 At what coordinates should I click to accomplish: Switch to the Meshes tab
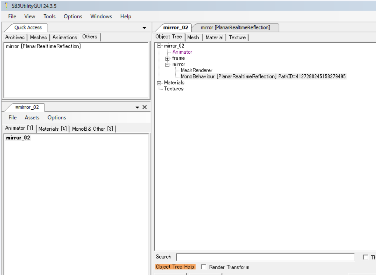pyautogui.click(x=38, y=37)
